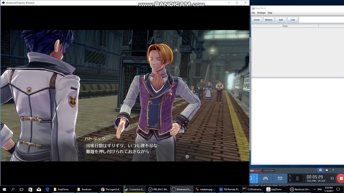
Task: Switch to the Bandicam folder taskbar item
Action: [87, 189]
